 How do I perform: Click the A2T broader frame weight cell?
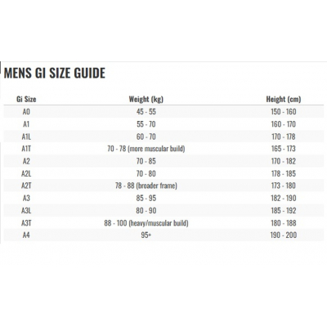(x=146, y=186)
